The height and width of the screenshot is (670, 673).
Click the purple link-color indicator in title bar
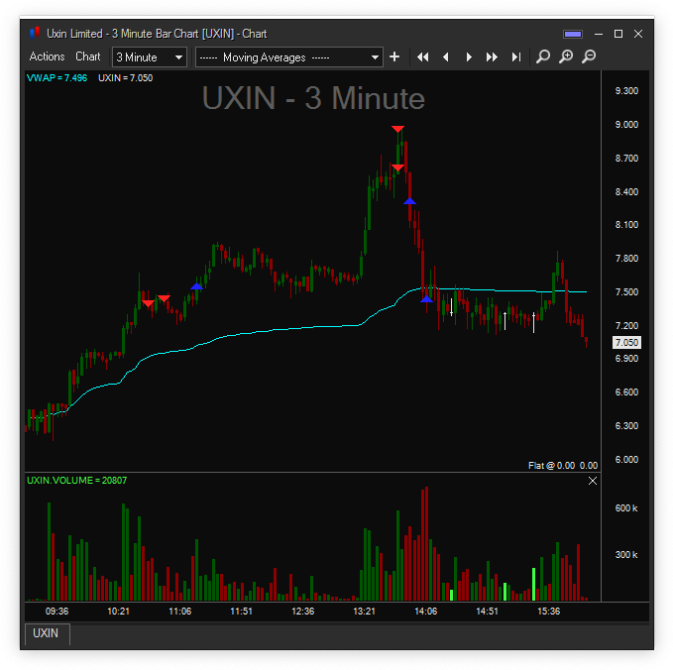(573, 34)
